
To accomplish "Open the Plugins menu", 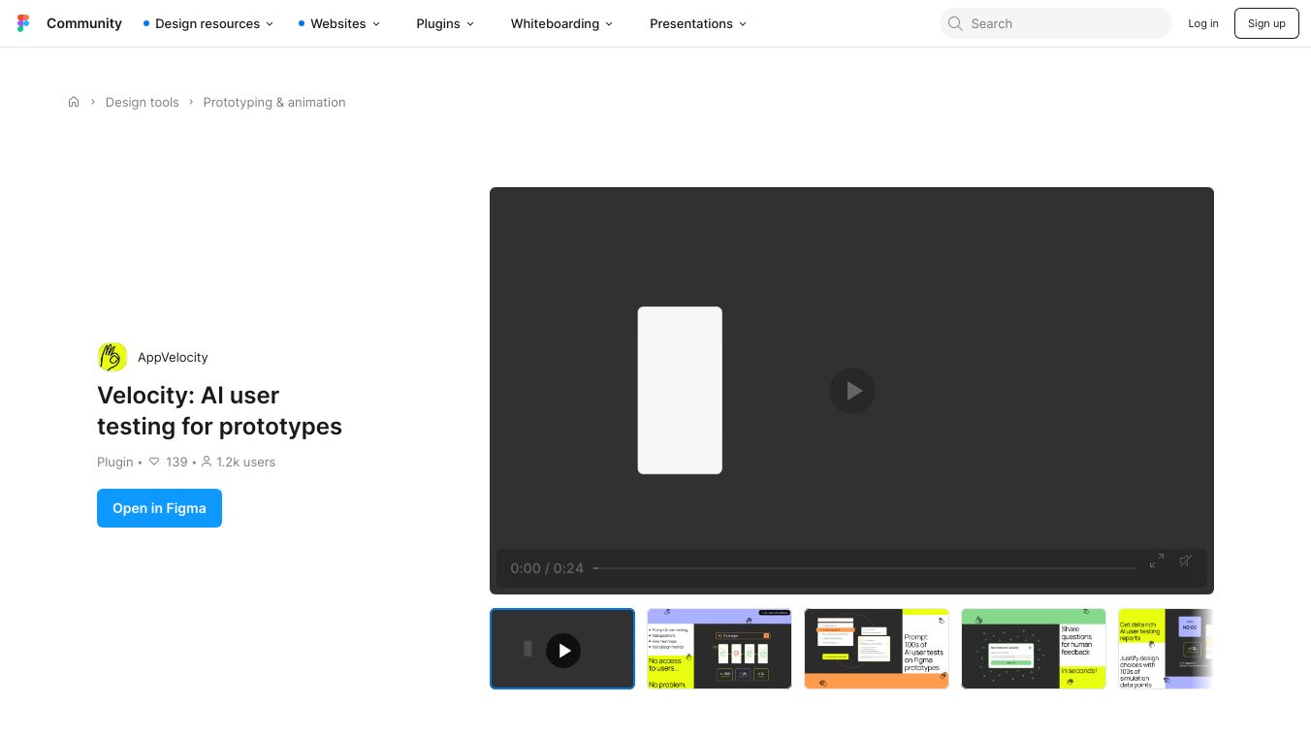I will (445, 23).
